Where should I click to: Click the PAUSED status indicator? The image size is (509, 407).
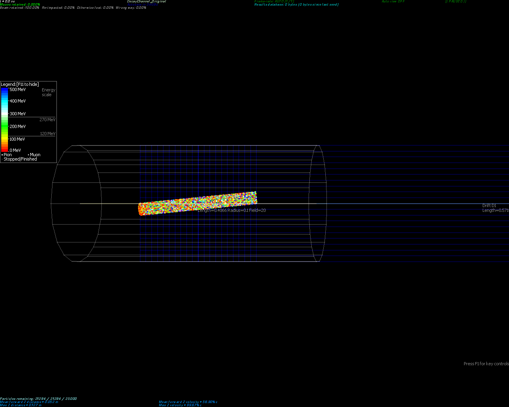(455, 2)
